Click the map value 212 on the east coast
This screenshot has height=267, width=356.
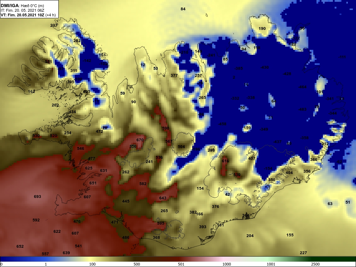click(325, 144)
